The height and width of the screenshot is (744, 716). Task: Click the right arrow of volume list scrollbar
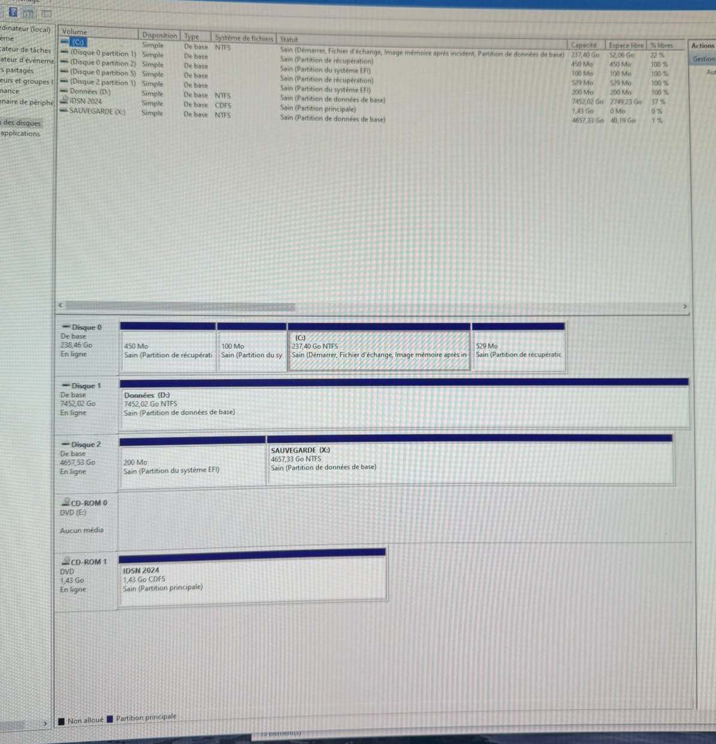click(685, 306)
